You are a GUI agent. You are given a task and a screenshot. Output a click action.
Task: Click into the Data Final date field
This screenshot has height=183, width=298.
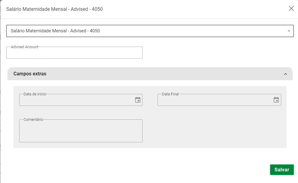tap(214, 100)
